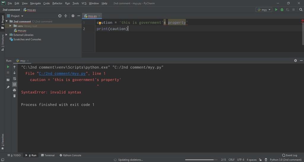Select the myy.py editor tab
The image size is (304, 162).
point(92,16)
